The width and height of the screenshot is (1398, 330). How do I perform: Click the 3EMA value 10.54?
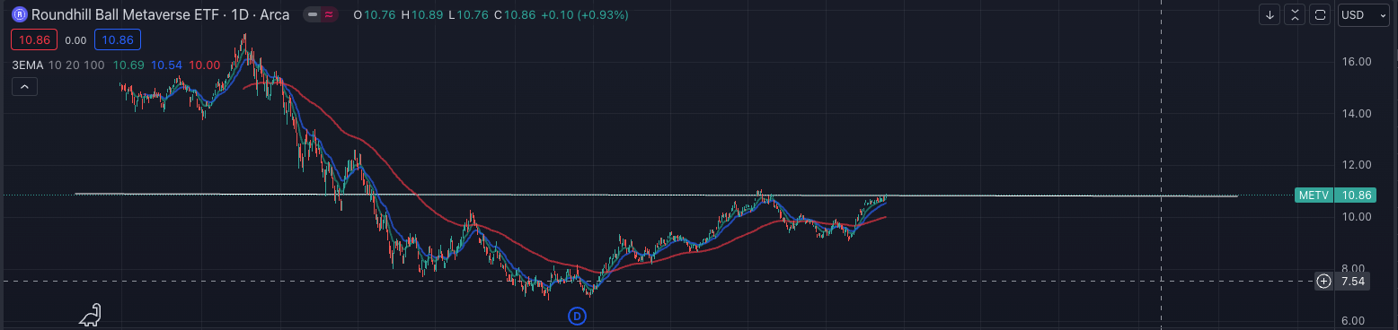click(x=167, y=65)
